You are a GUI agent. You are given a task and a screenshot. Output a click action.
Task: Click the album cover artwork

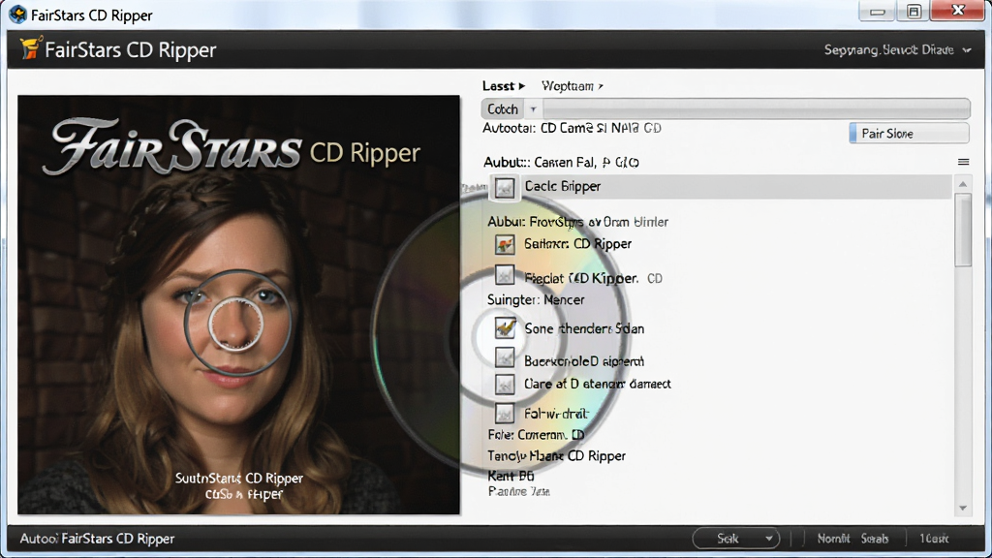point(238,304)
